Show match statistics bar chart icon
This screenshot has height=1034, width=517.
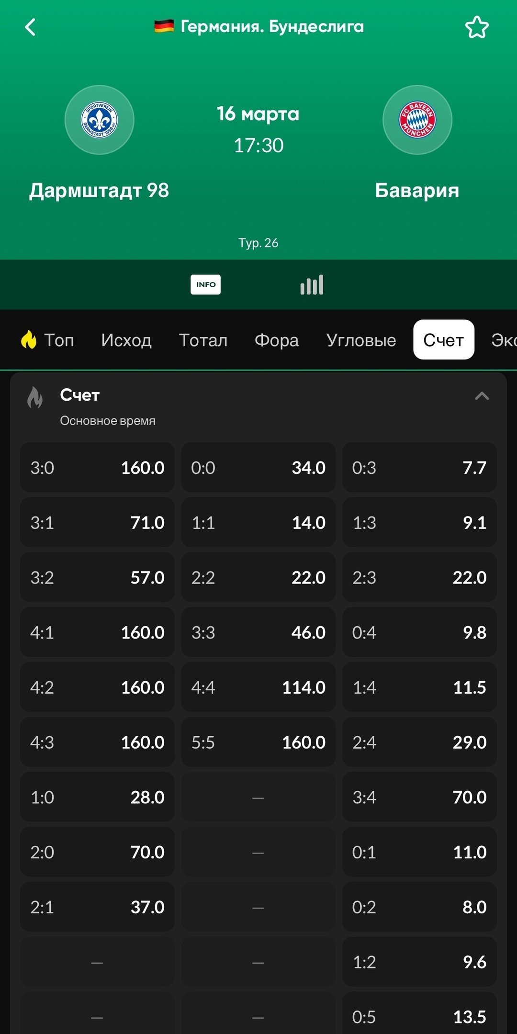(312, 285)
